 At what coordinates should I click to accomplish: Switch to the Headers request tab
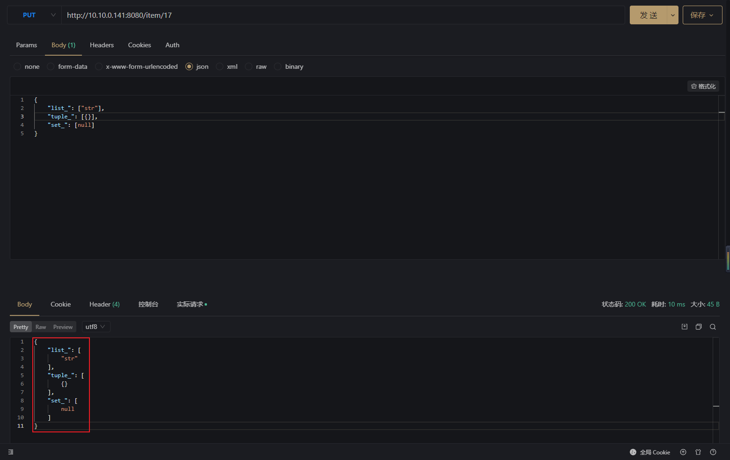pos(102,45)
